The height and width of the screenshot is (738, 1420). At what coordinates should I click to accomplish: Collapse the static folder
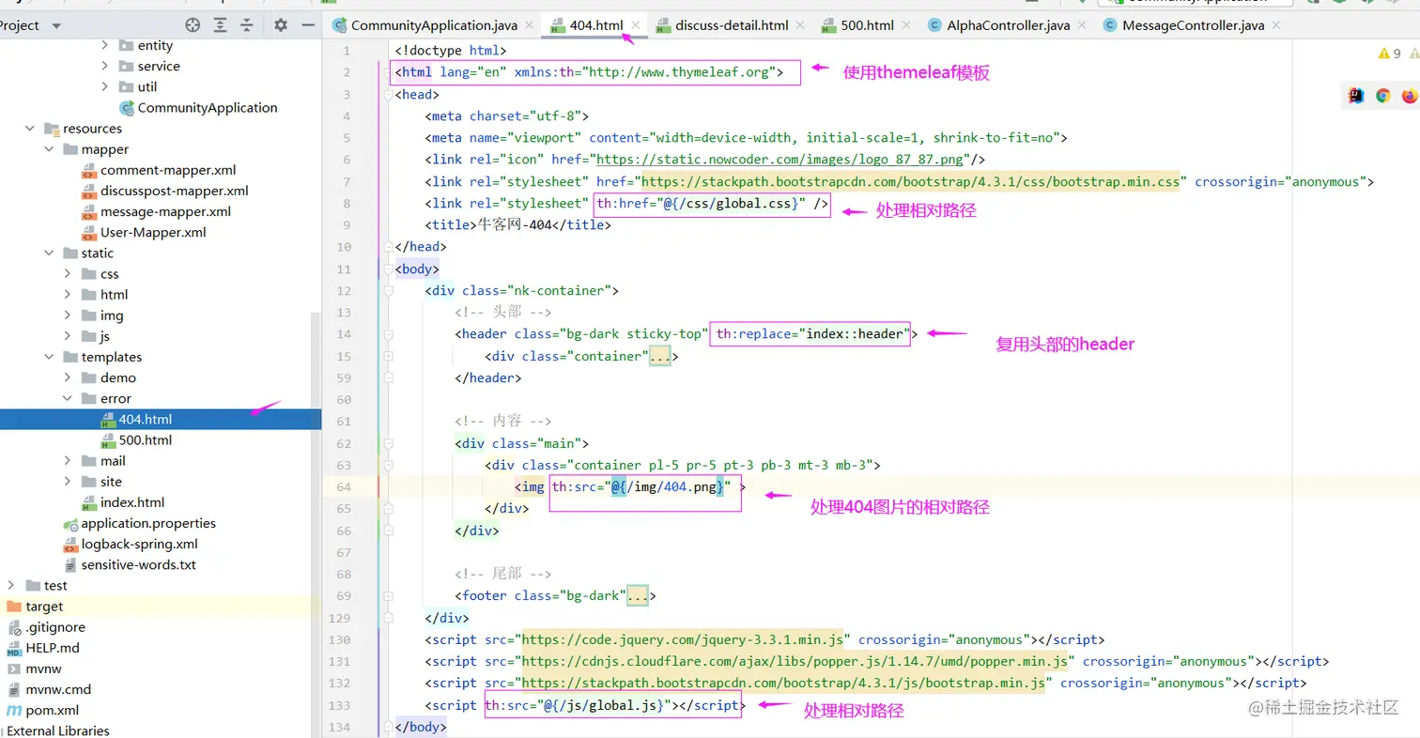click(x=49, y=254)
